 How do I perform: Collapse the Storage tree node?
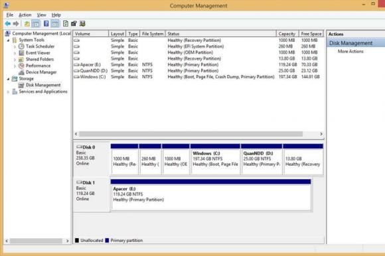point(8,79)
